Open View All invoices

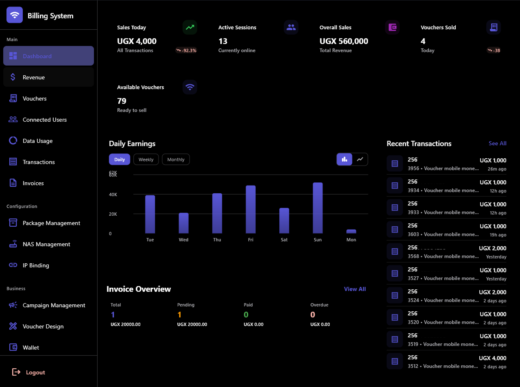(355, 289)
